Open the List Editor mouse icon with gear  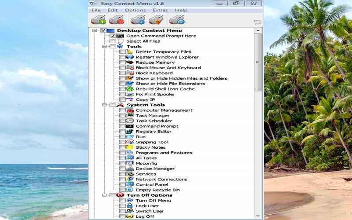[x=138, y=20]
